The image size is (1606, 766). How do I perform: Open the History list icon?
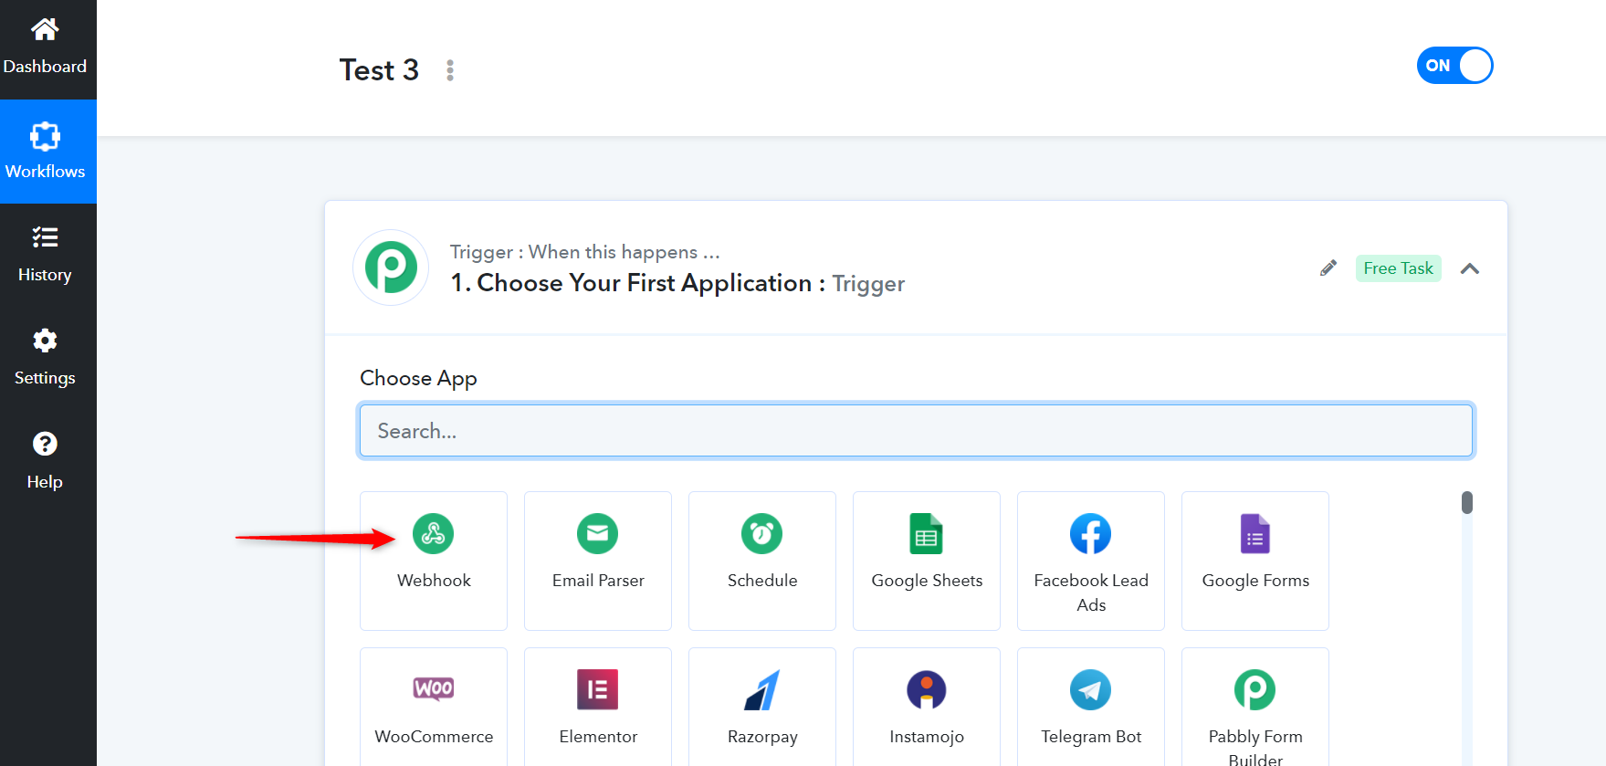(x=45, y=237)
